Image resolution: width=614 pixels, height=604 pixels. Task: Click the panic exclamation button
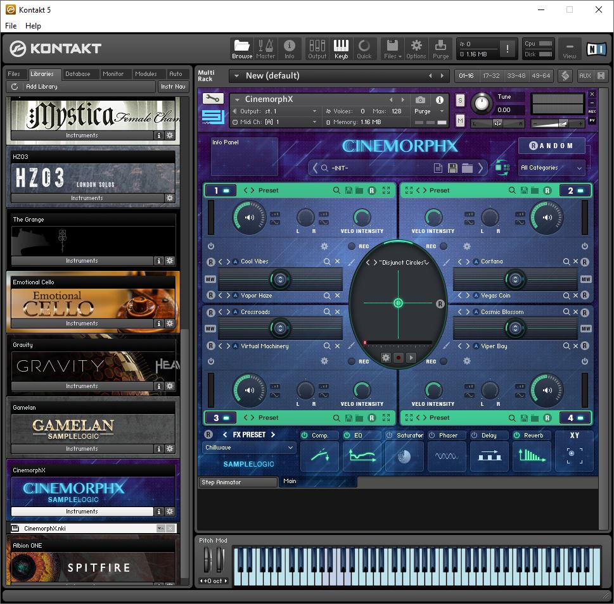(x=508, y=49)
